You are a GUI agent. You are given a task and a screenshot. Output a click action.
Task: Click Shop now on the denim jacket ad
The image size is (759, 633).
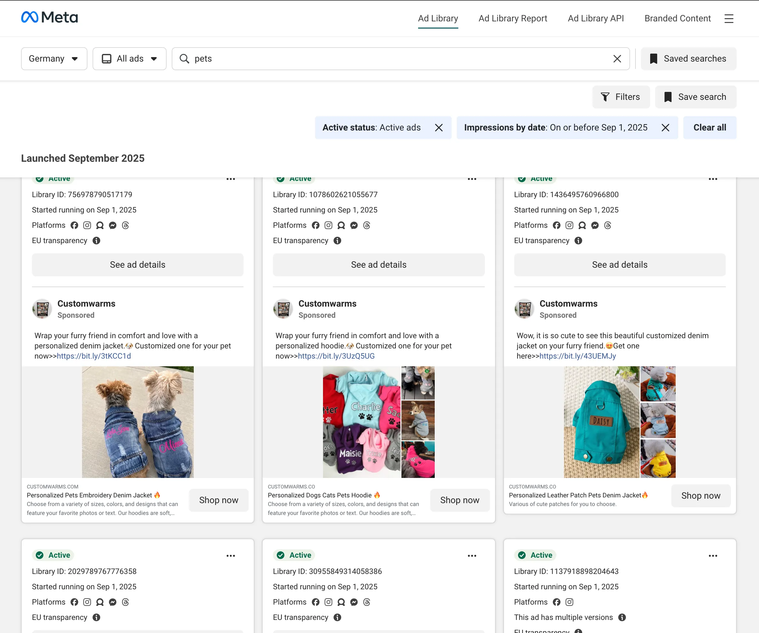tap(219, 500)
